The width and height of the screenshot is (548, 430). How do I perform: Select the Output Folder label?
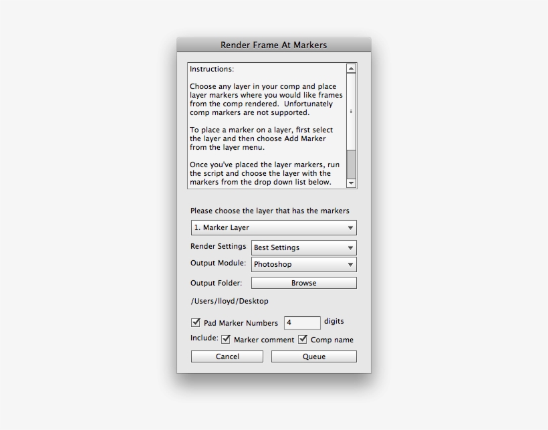click(x=213, y=282)
